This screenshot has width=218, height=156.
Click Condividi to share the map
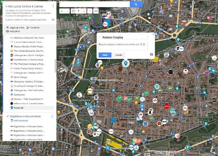pos(33,27)
